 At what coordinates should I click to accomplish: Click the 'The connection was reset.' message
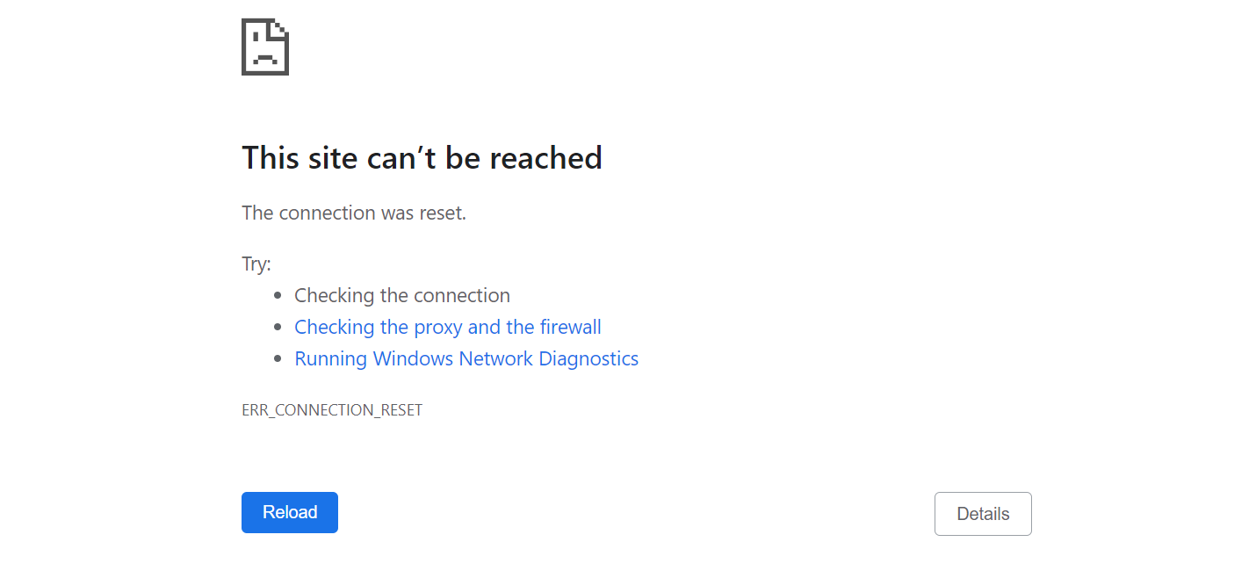354,213
